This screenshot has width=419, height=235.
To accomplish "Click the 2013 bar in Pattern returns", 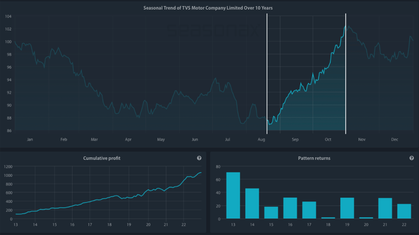I will pos(233,195).
